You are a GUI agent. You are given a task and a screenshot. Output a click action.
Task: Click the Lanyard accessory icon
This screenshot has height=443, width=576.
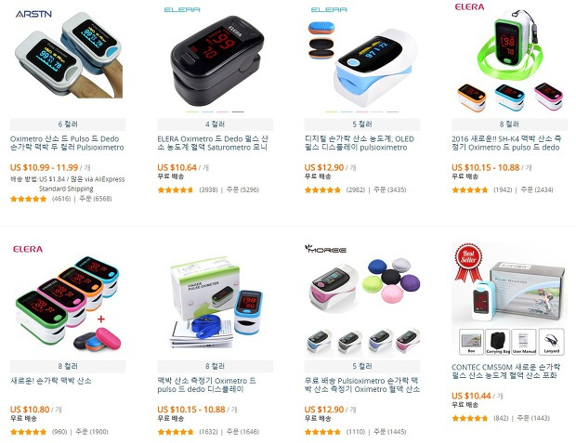551,342
